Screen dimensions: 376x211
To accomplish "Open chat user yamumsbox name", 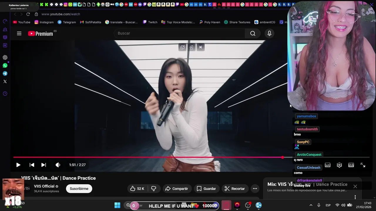I will click(x=306, y=116).
